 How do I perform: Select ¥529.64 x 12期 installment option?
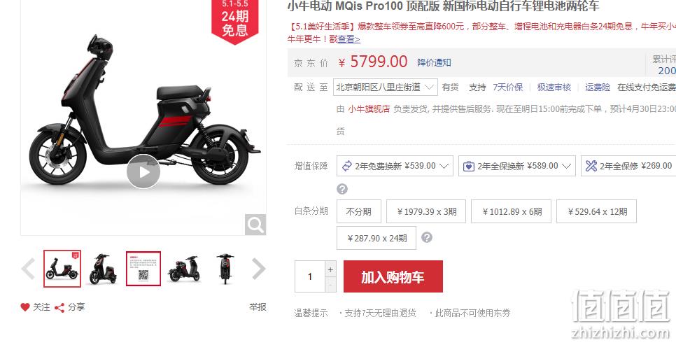[597, 211]
